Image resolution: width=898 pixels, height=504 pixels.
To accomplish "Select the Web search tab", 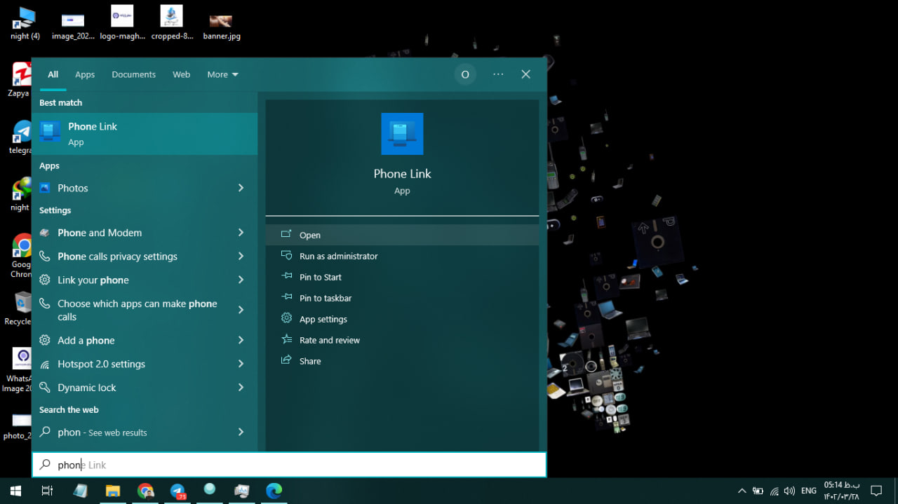I will (x=181, y=74).
